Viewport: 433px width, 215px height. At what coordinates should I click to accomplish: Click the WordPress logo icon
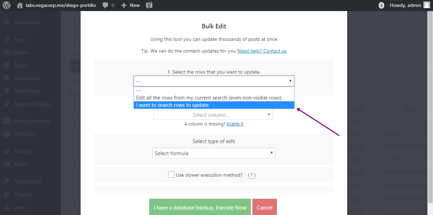pos(7,5)
